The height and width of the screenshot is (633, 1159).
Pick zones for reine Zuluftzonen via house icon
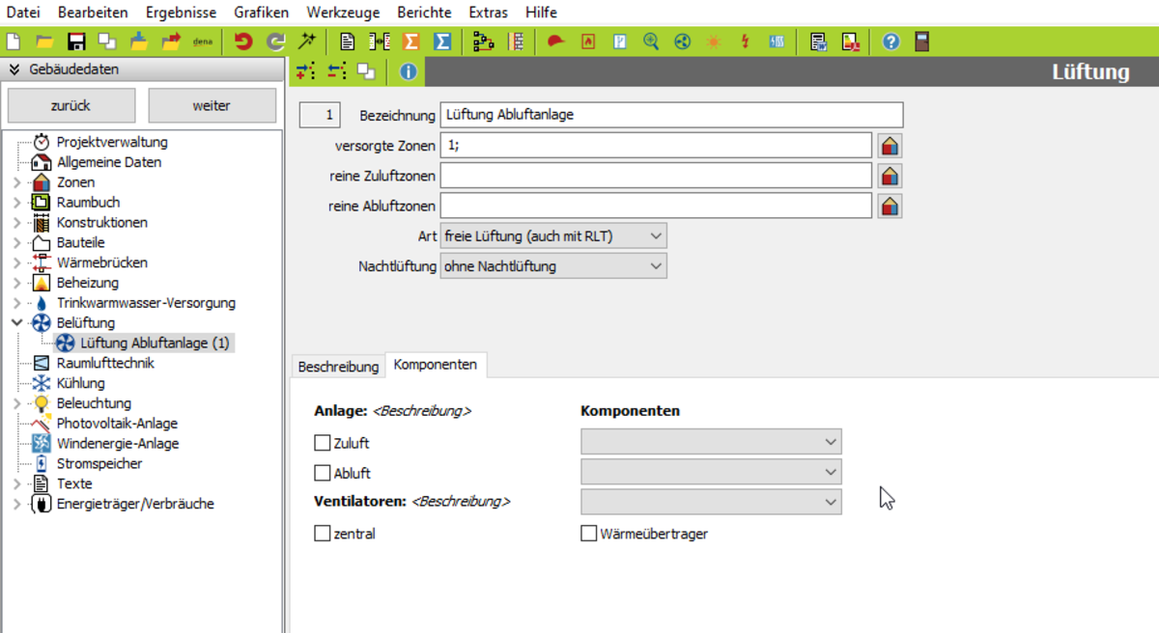tap(890, 176)
